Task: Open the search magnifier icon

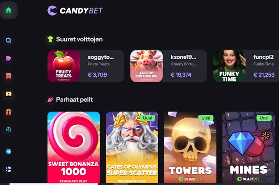Action: [x=8, y=40]
